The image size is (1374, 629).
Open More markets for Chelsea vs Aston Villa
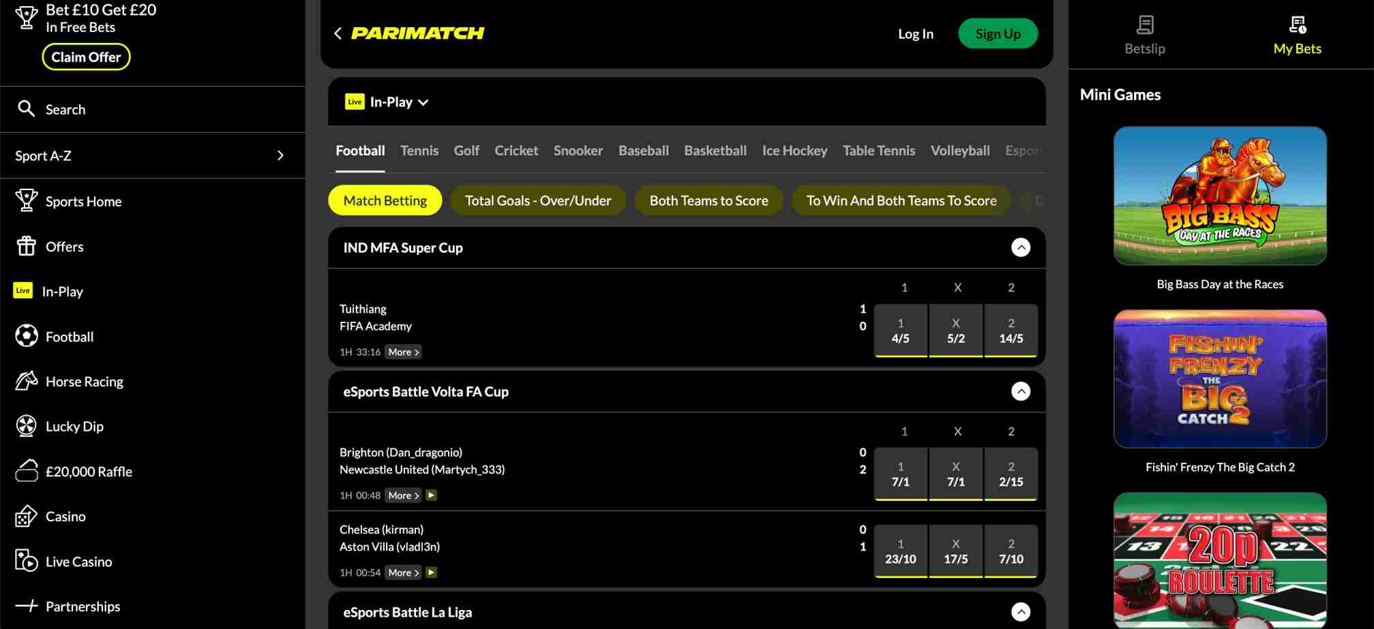tap(403, 572)
